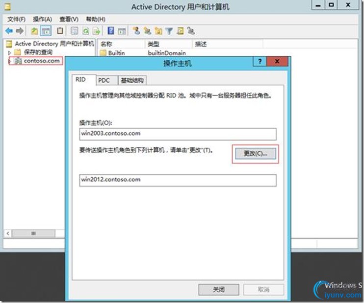Click the 保存的查询 folder icon
The height and width of the screenshot is (303, 364).
pyautogui.click(x=18, y=52)
